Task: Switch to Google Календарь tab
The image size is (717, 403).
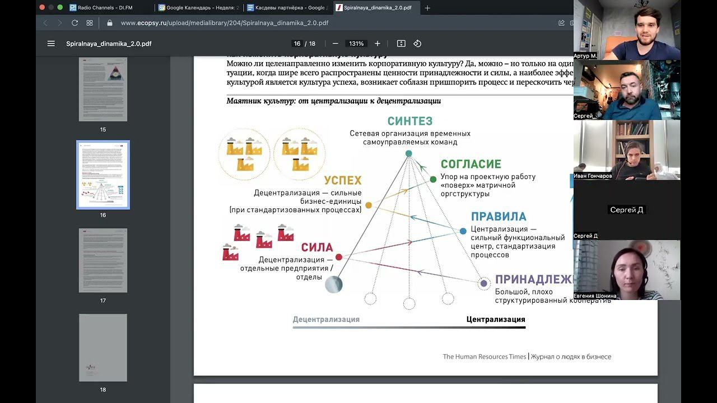Action: click(x=199, y=8)
